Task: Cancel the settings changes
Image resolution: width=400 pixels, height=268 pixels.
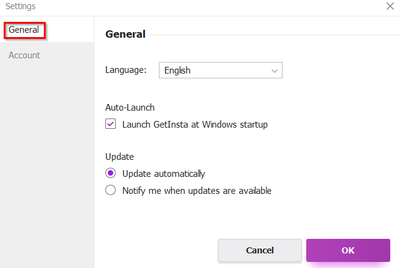Action: coord(260,250)
